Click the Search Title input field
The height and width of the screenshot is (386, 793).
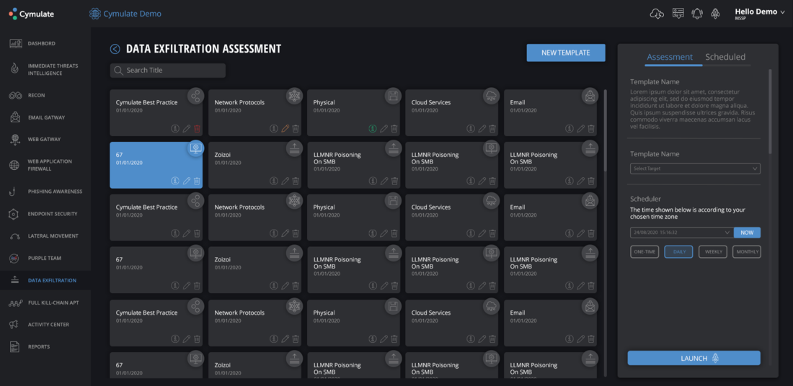click(168, 71)
